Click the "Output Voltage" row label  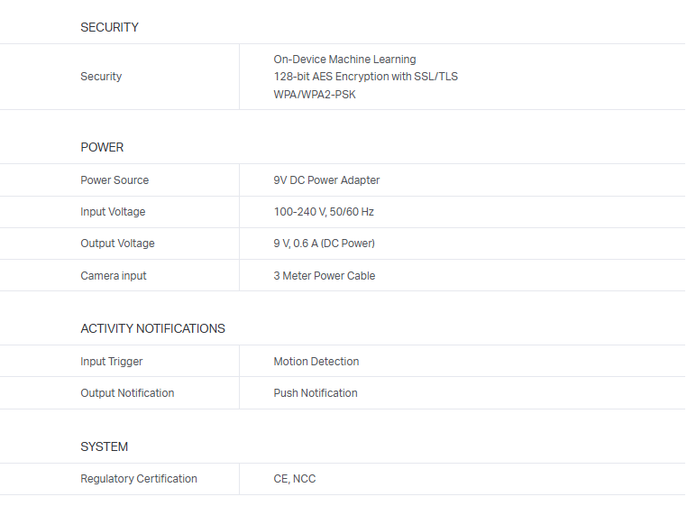(x=117, y=244)
